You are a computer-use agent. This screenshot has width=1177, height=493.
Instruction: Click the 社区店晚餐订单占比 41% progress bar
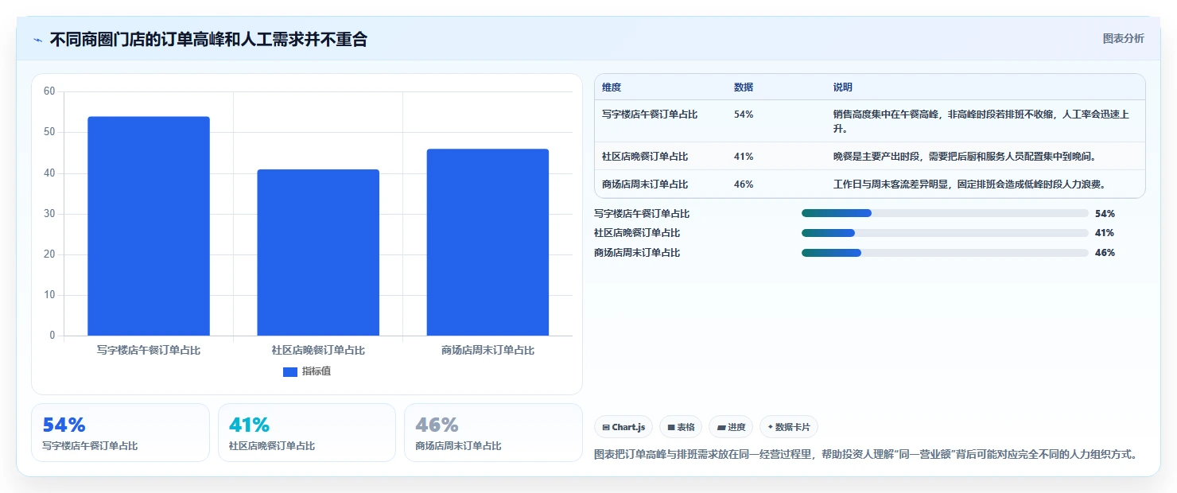(945, 233)
